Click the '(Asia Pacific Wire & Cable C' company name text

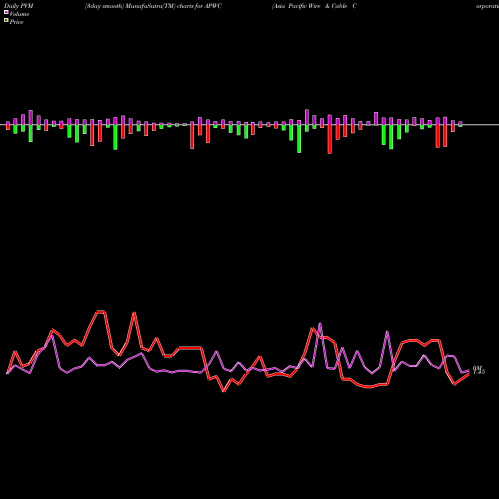(x=314, y=6)
